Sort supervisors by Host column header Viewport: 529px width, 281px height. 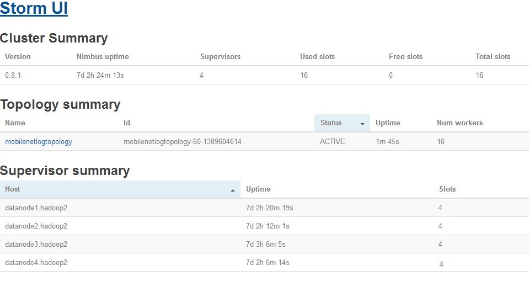coord(13,189)
